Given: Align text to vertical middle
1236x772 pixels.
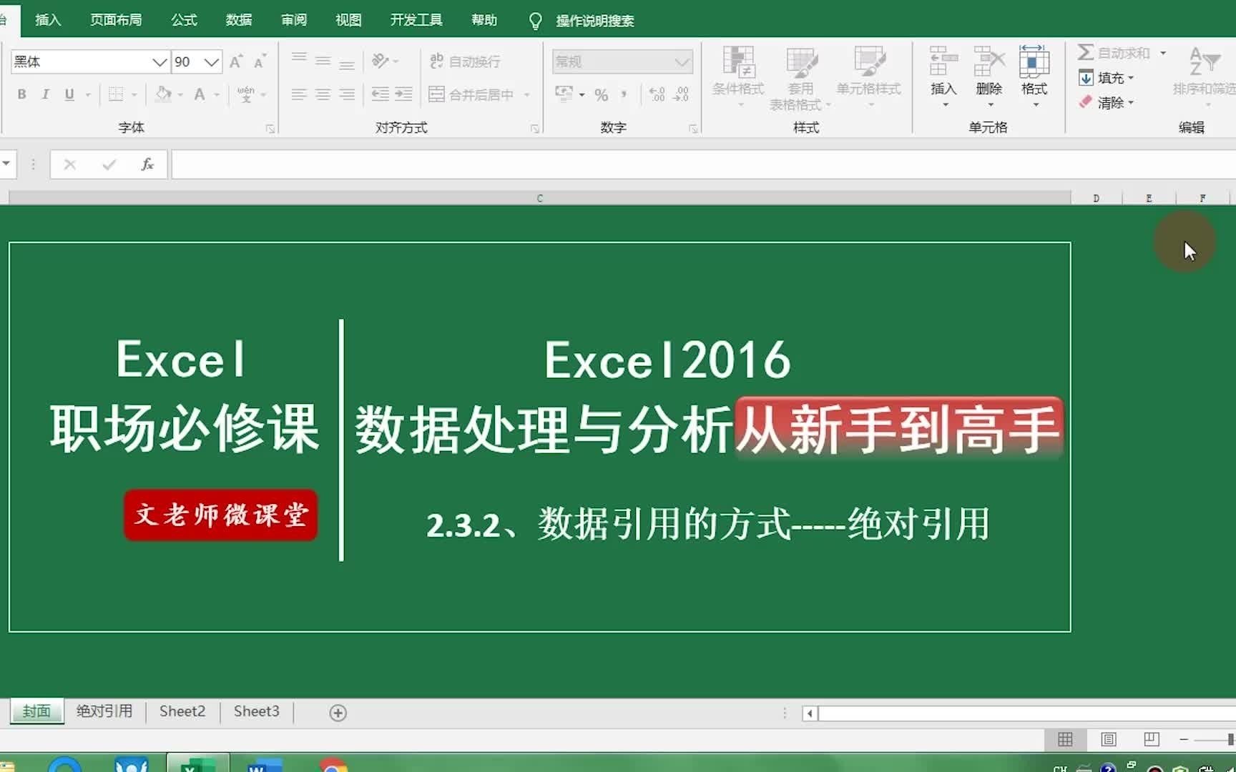Looking at the screenshot, I should (323, 61).
